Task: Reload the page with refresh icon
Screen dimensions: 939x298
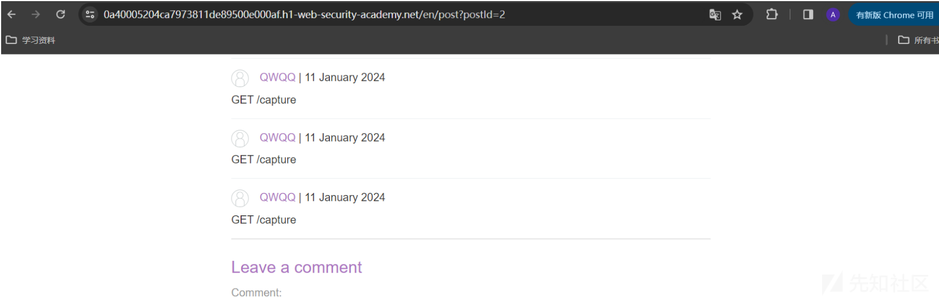Action: 61,15
